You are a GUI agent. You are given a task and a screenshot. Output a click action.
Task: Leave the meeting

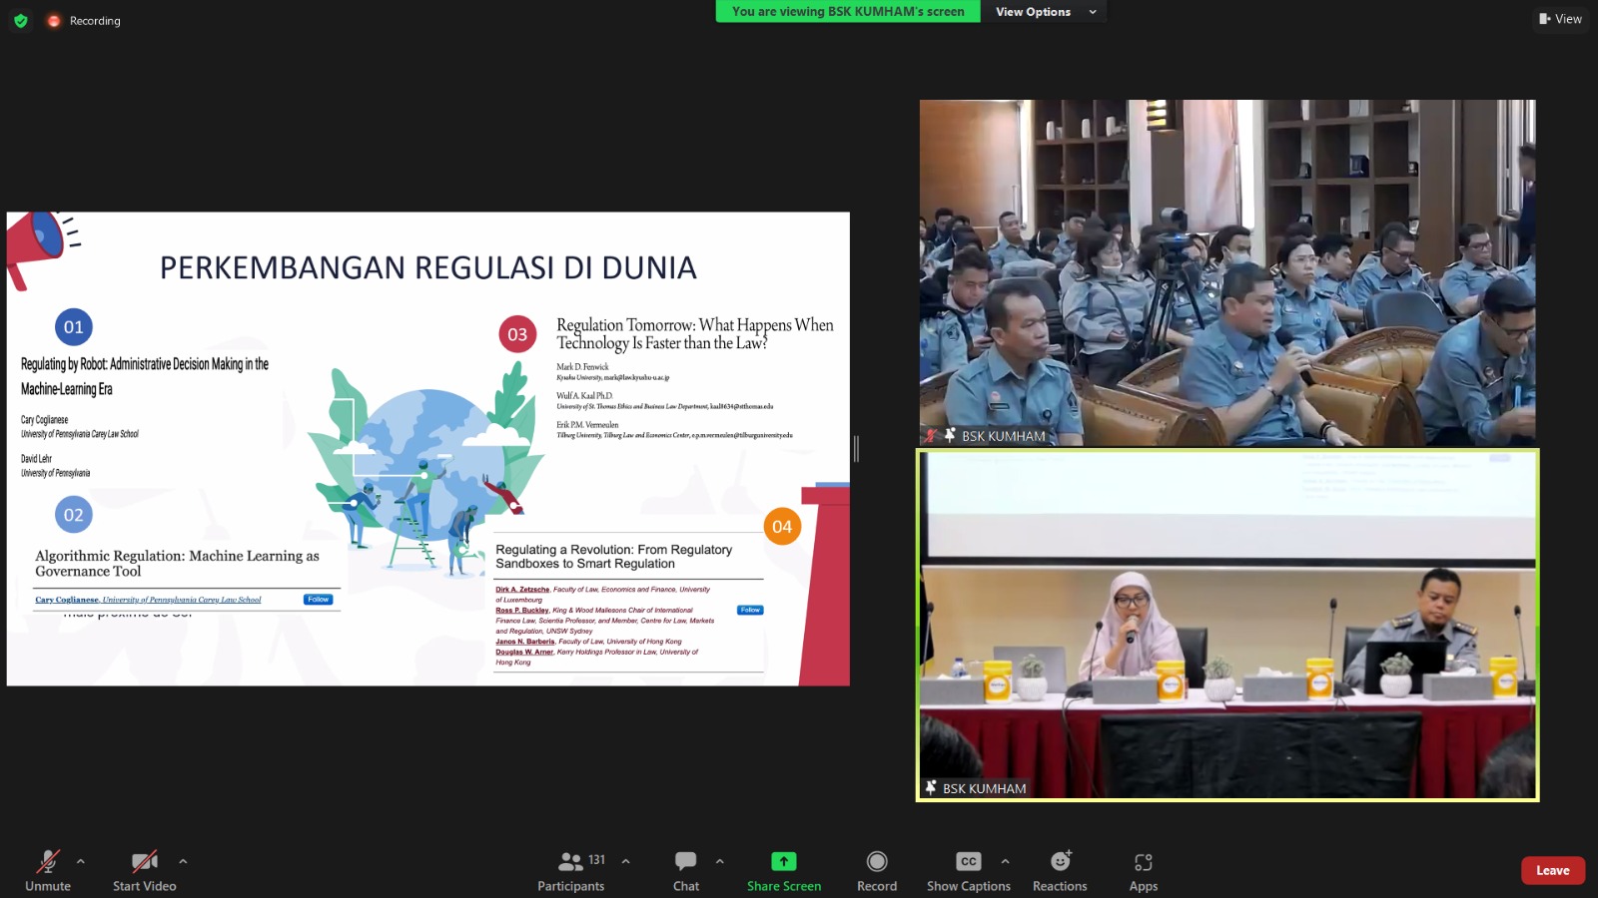coord(1552,870)
